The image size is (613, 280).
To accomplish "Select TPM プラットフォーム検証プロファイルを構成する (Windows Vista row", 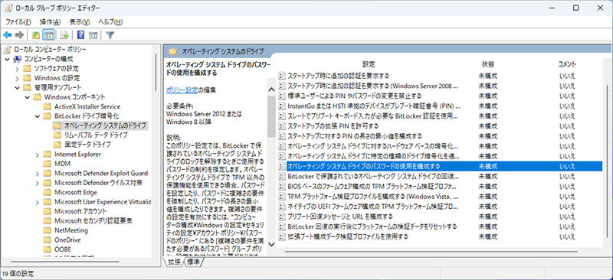I will (x=439, y=196).
